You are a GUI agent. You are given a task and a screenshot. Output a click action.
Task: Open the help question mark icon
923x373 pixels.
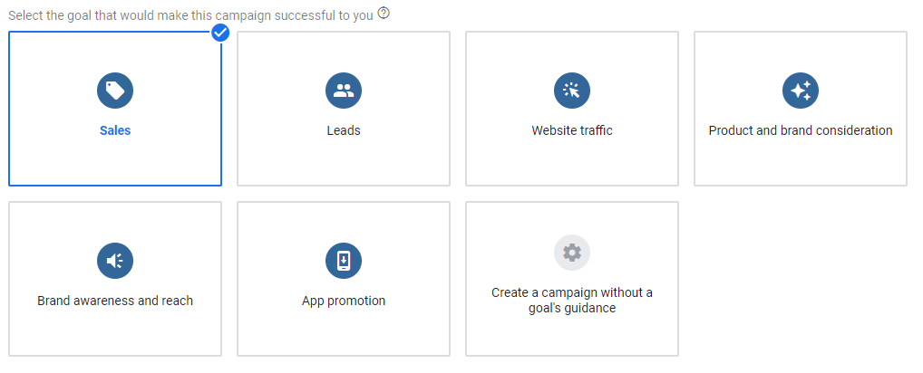click(x=384, y=14)
